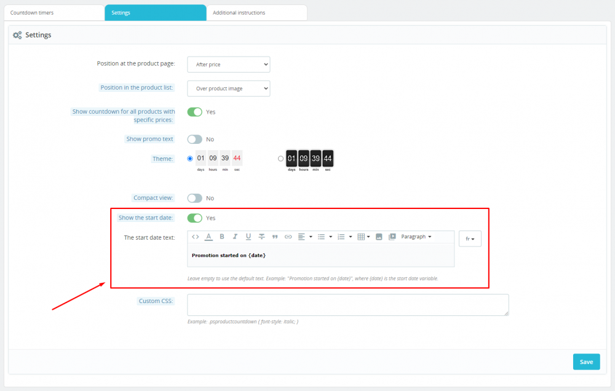Screen dimensions: 615x391
Task: Open the table insertion menu
Action: pos(361,237)
